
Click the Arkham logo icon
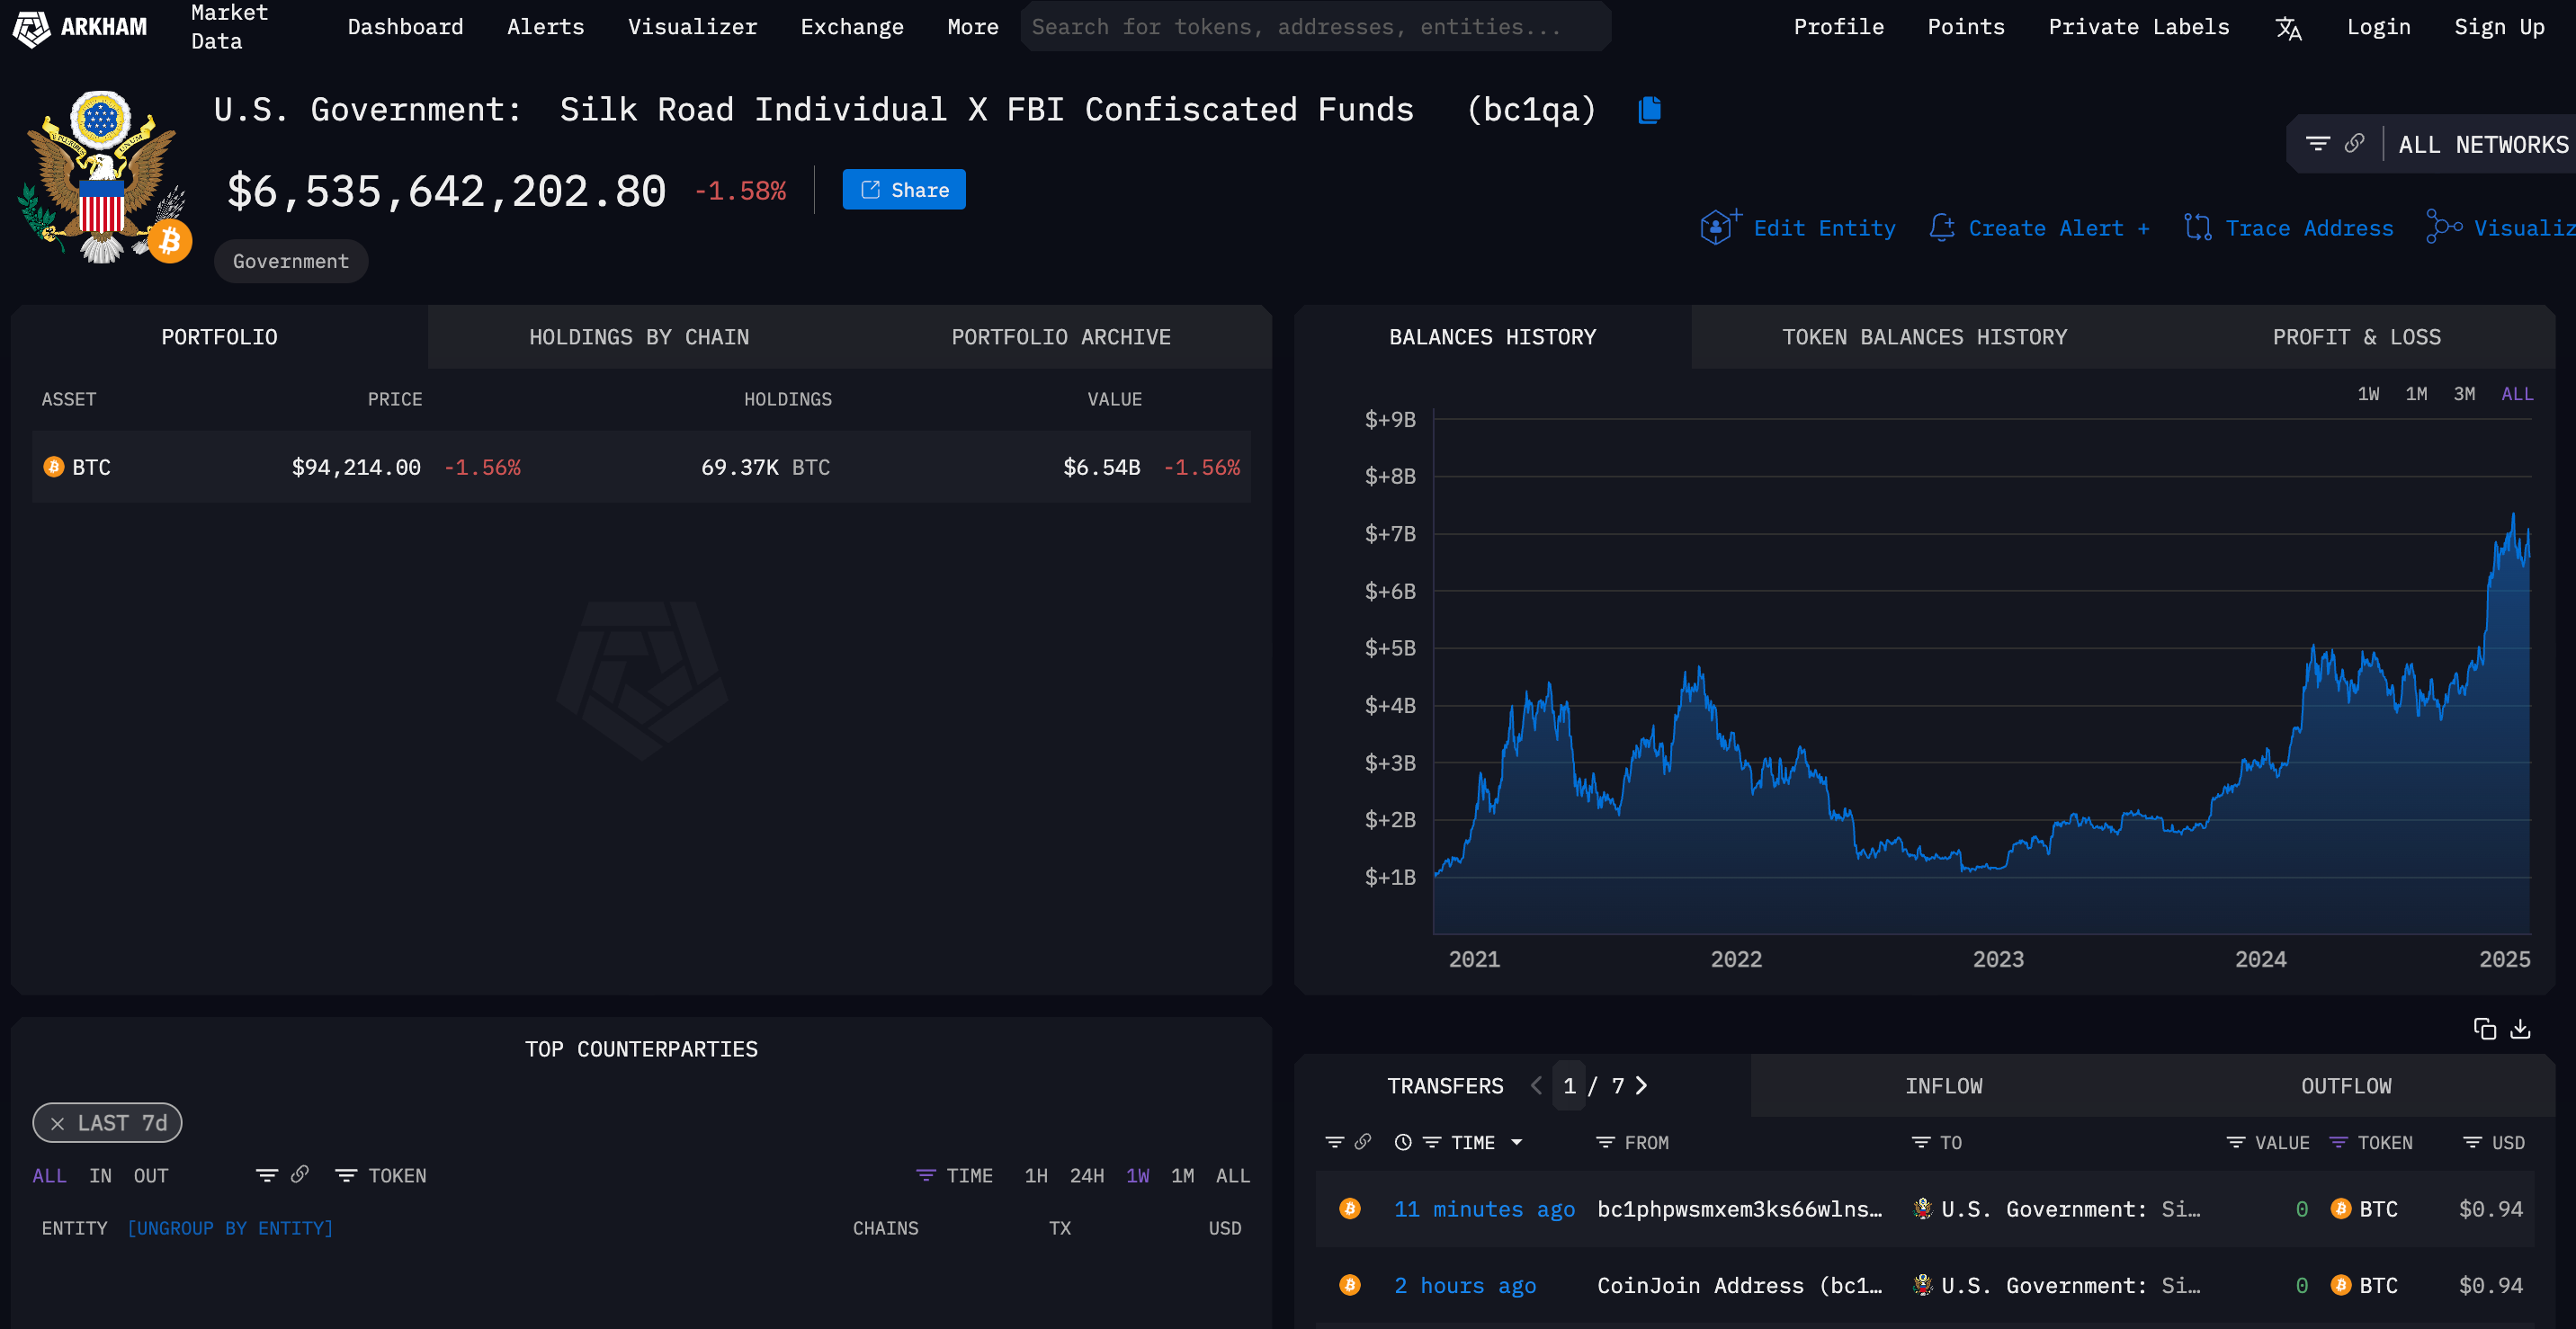tap(31, 27)
